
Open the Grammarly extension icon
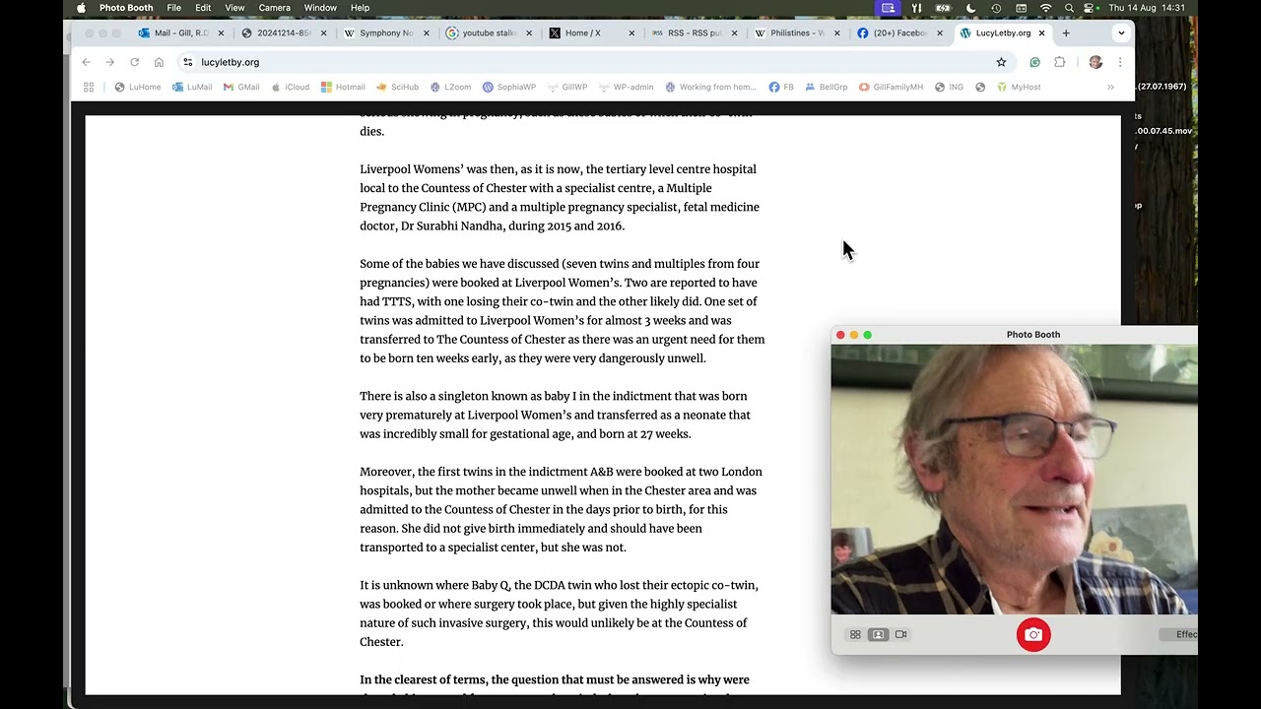click(x=1034, y=62)
